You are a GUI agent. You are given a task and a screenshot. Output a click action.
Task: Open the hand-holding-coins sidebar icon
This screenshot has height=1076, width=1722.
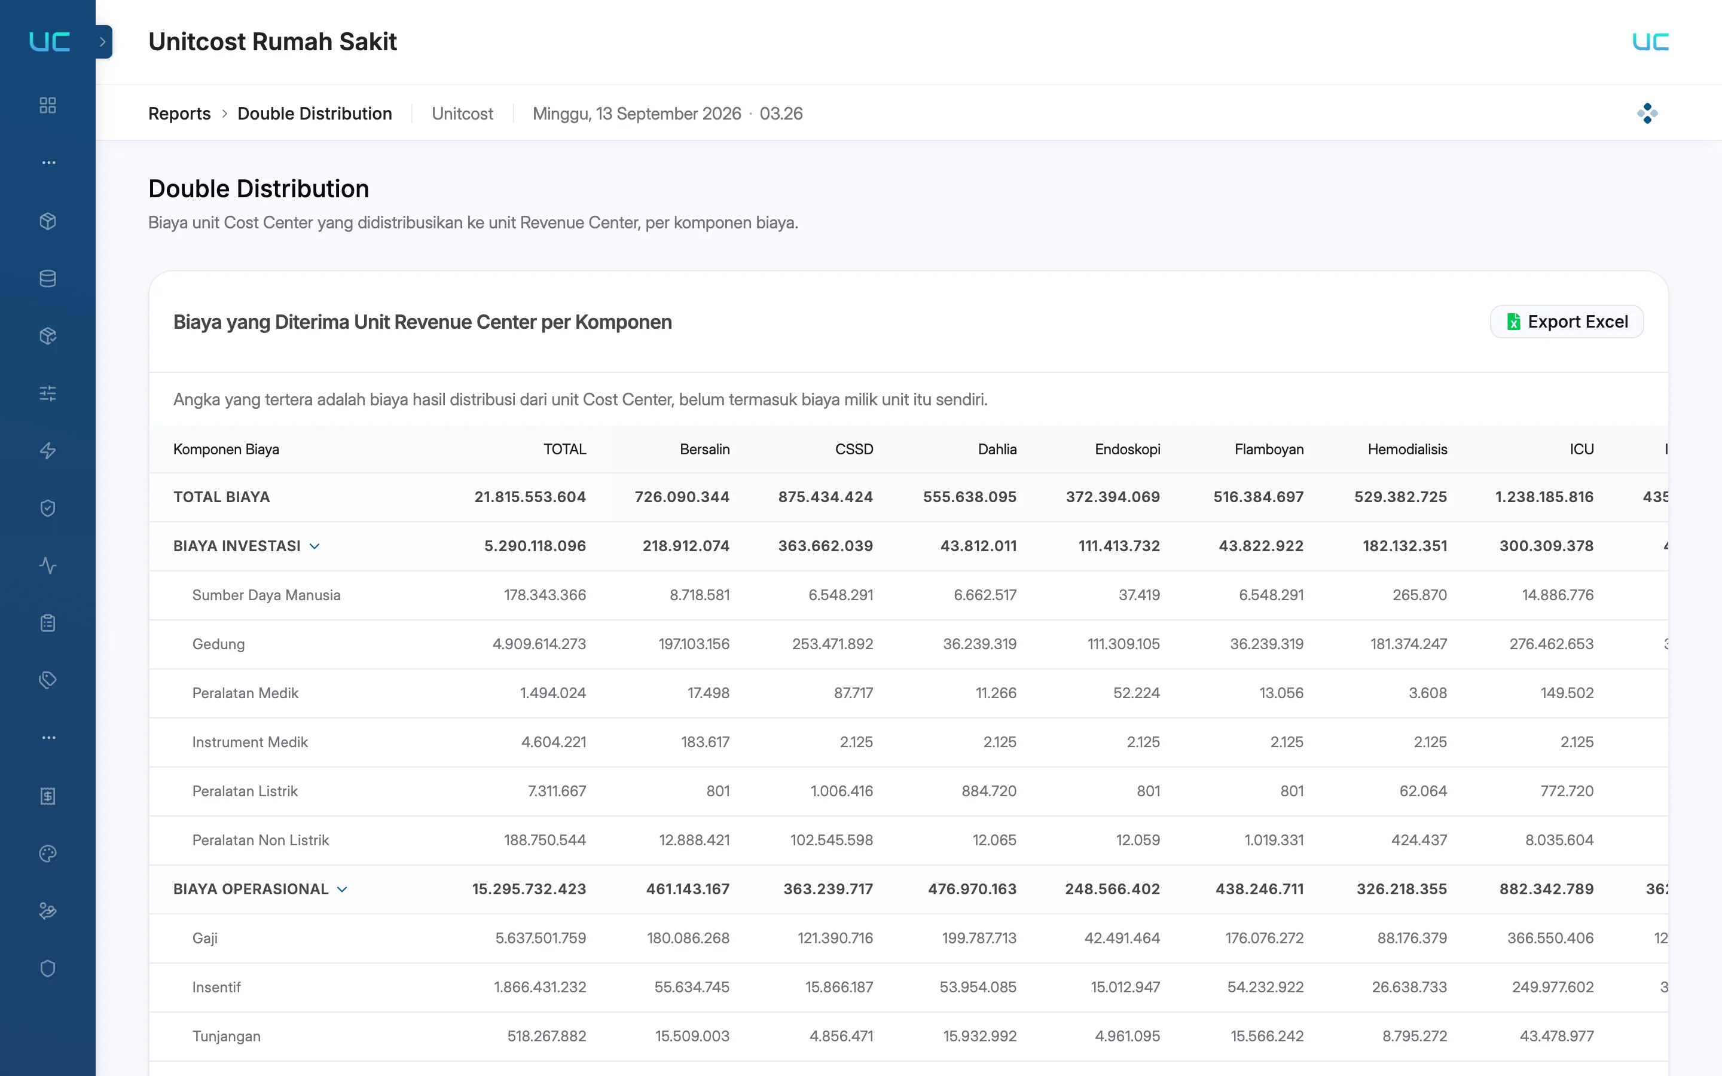tap(48, 911)
